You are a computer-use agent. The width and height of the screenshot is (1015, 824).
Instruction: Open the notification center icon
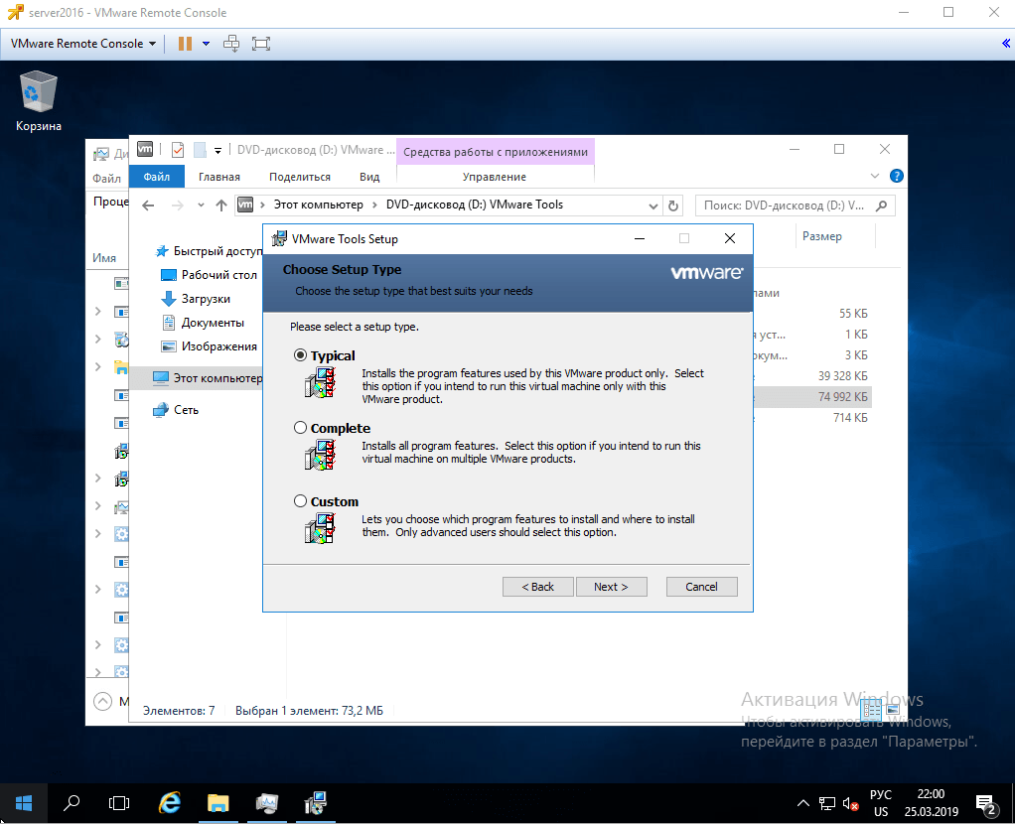[985, 802]
